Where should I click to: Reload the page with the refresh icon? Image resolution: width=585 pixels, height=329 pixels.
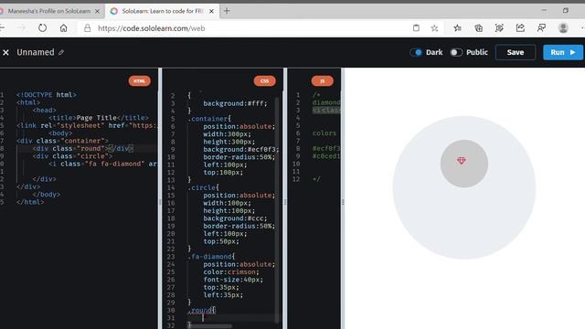(43, 28)
